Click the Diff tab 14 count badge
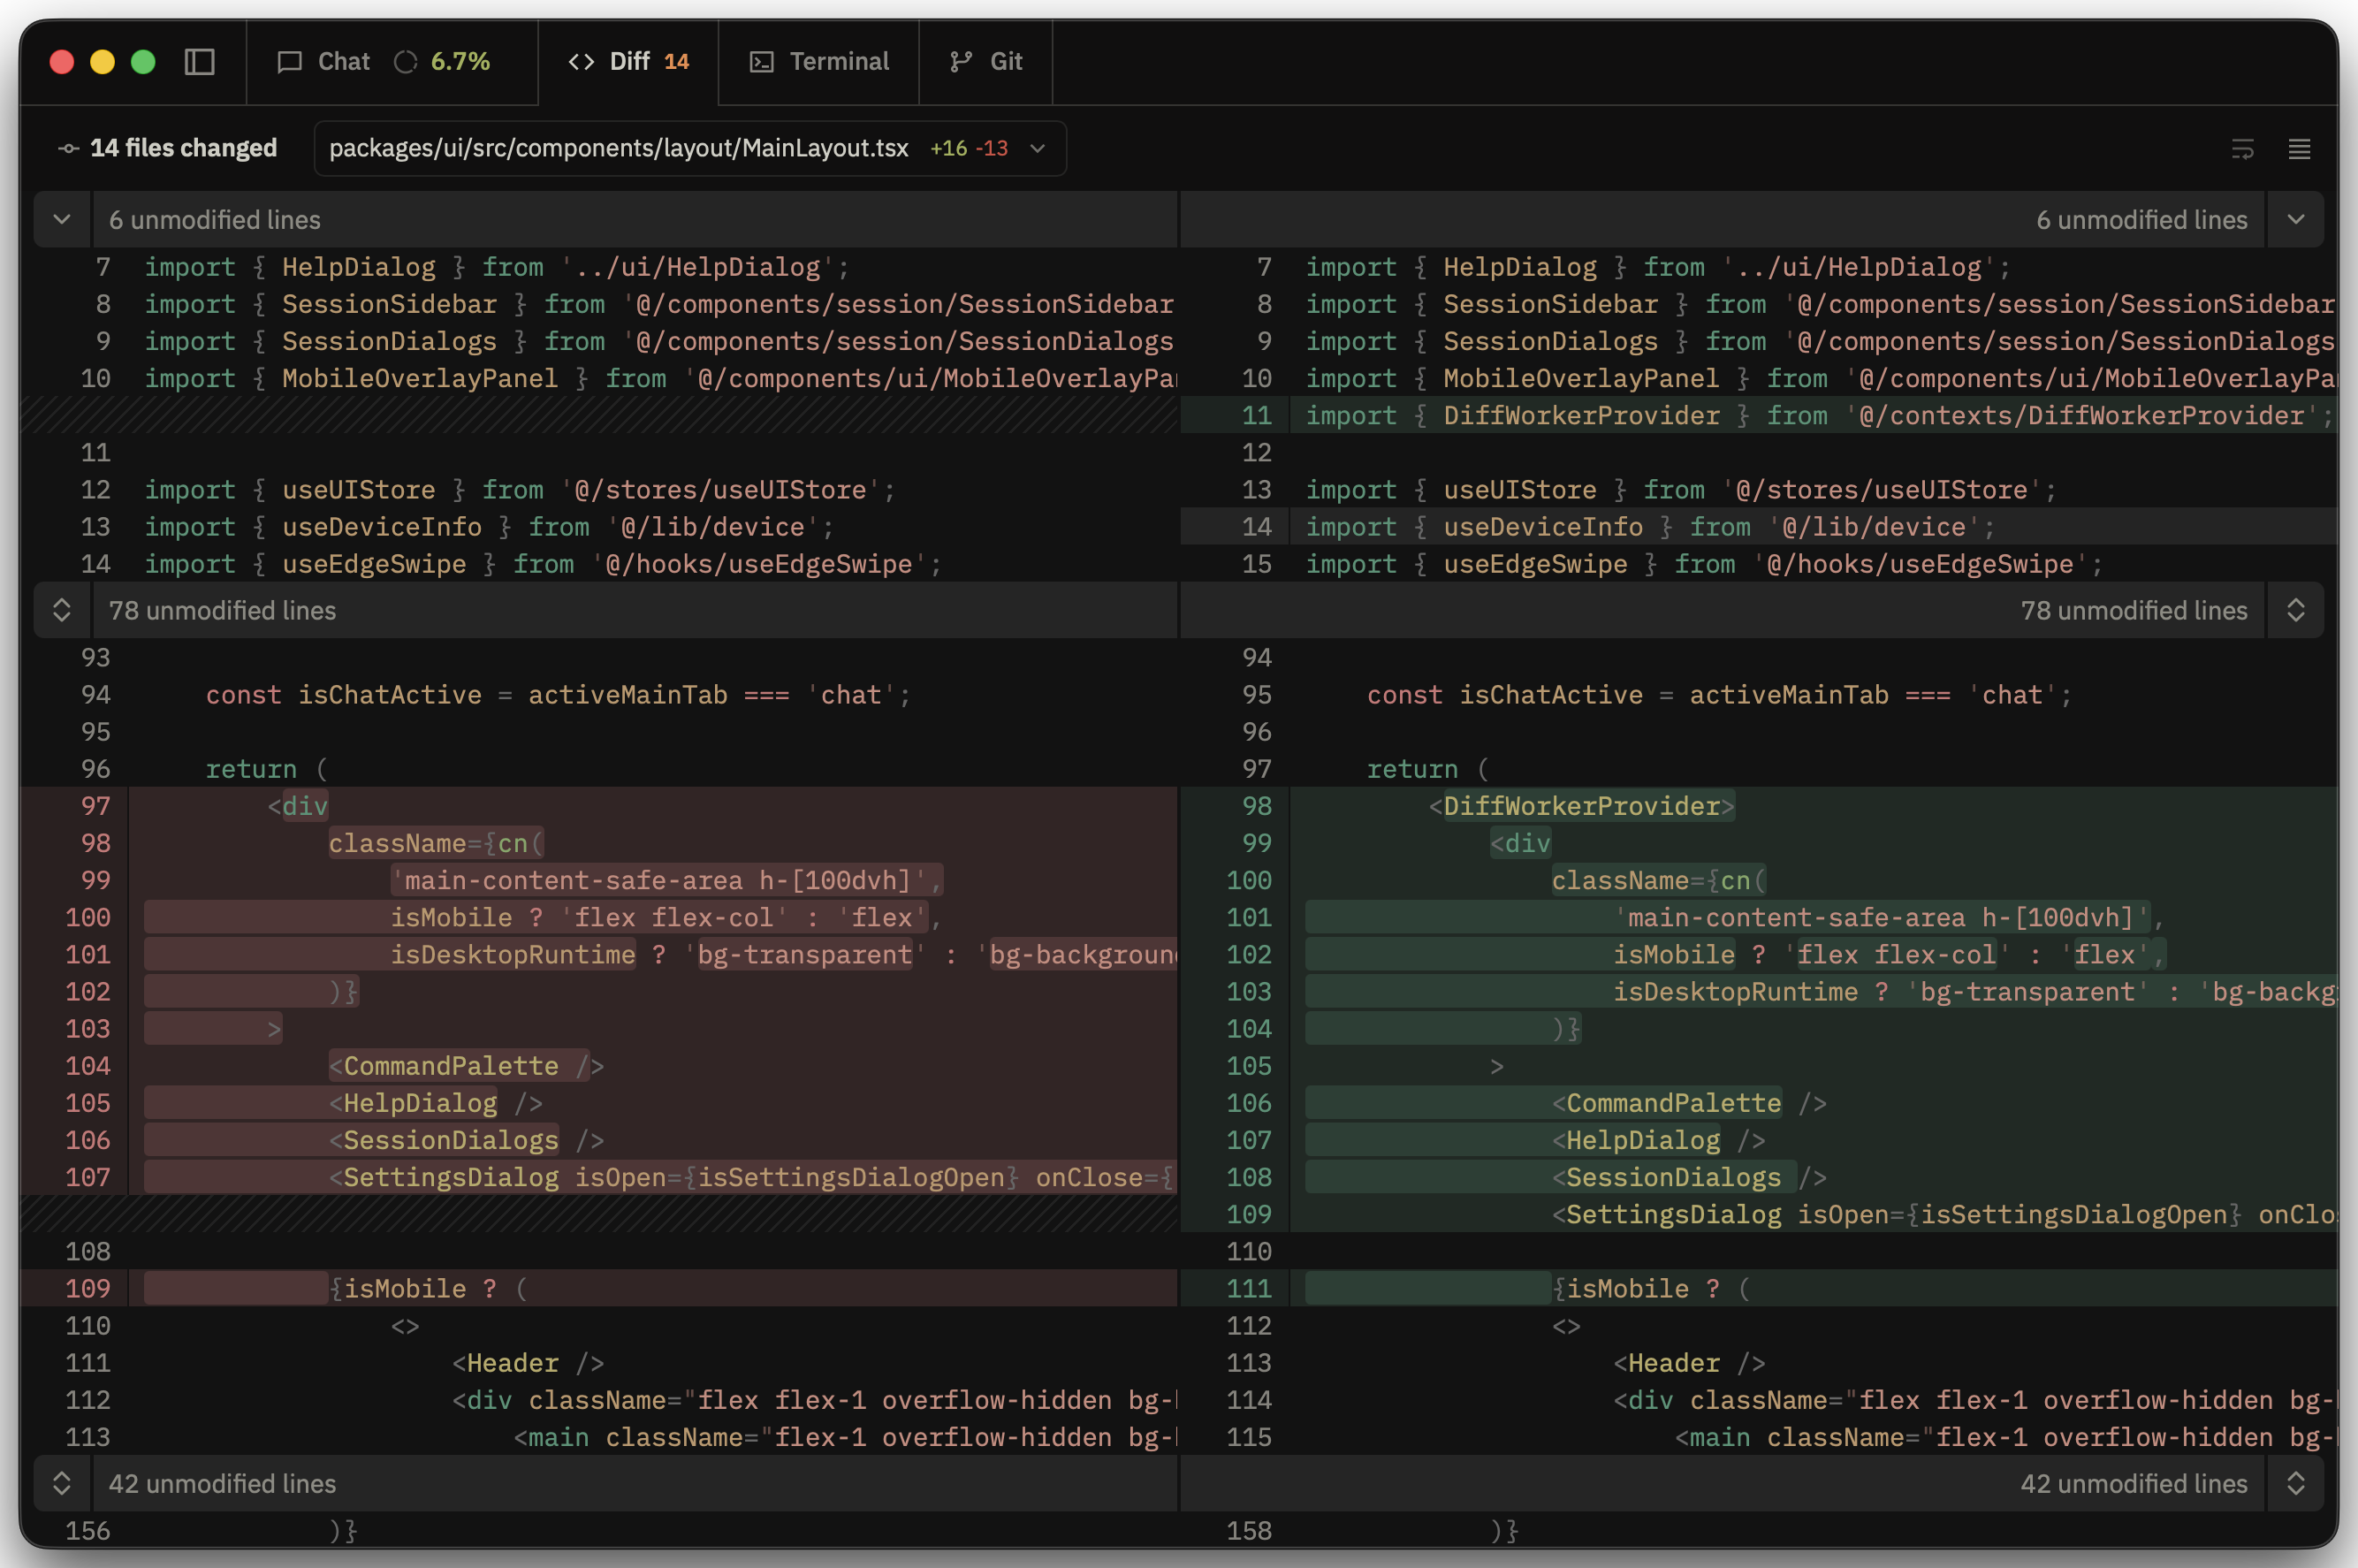Screen dimensions: 2358x1568 point(677,62)
